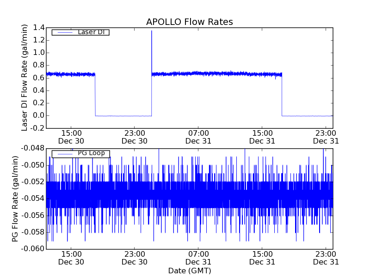Viewport: 370px width, 277px height.
Task: Click the 0.8 tick label on top plot
Action: click(39, 65)
